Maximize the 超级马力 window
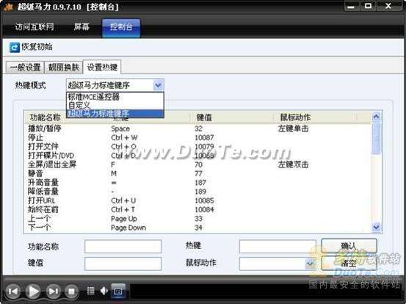This screenshot has height=304, width=406. click(x=368, y=6)
